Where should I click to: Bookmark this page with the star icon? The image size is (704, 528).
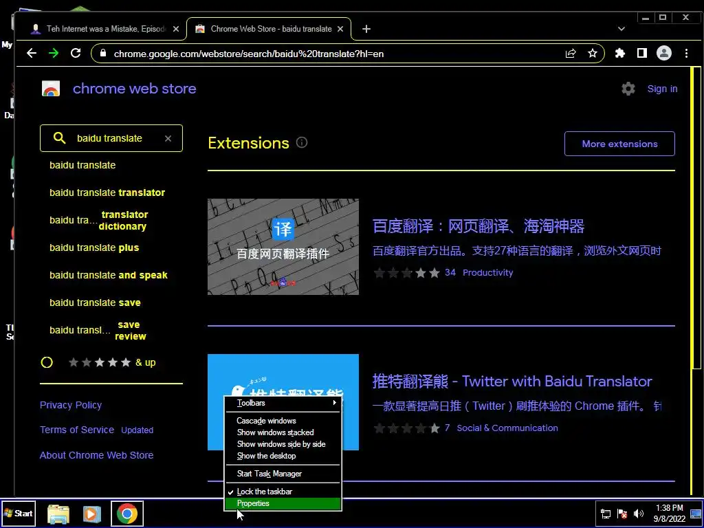click(x=593, y=54)
